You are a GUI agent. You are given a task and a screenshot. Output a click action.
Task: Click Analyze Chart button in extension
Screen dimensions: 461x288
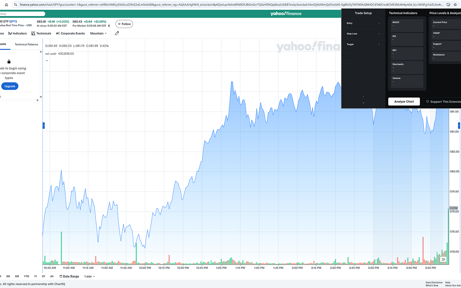tap(404, 102)
